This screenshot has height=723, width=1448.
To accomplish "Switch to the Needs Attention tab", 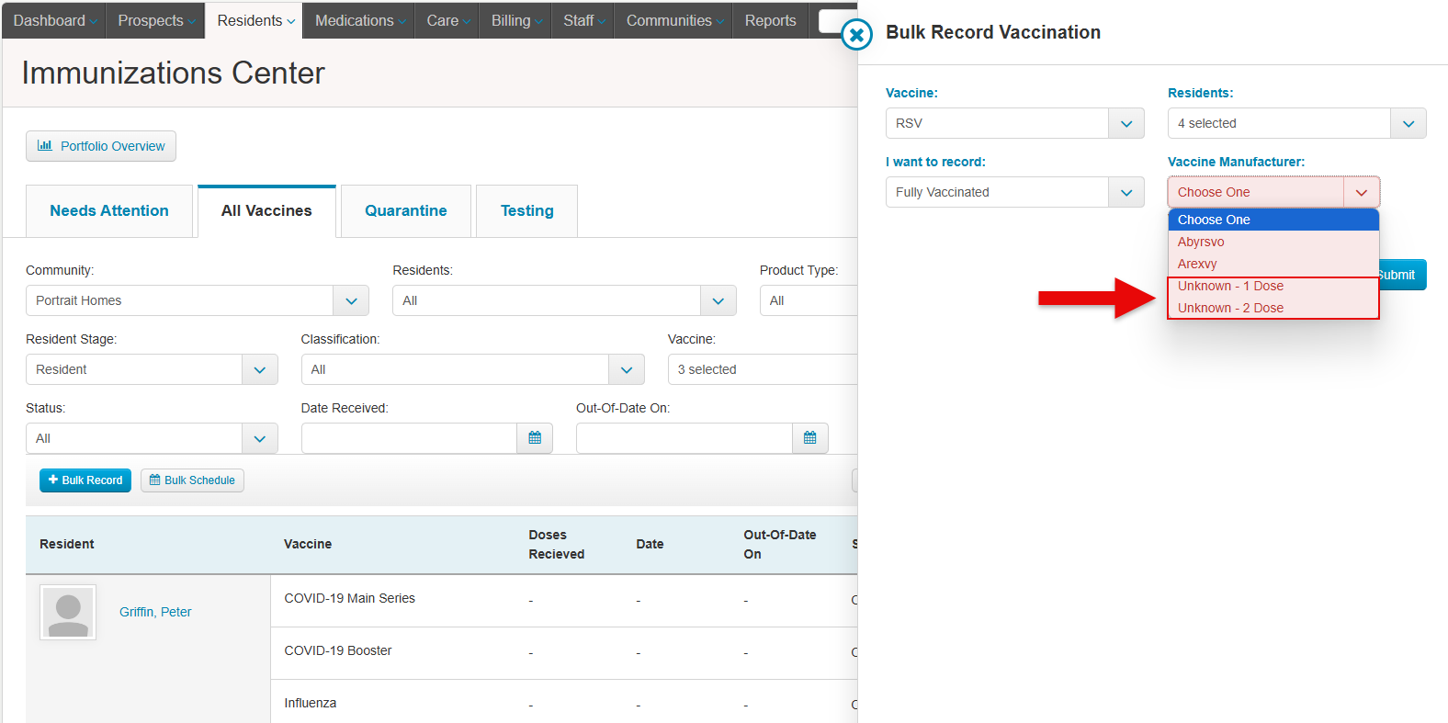I will (x=109, y=210).
